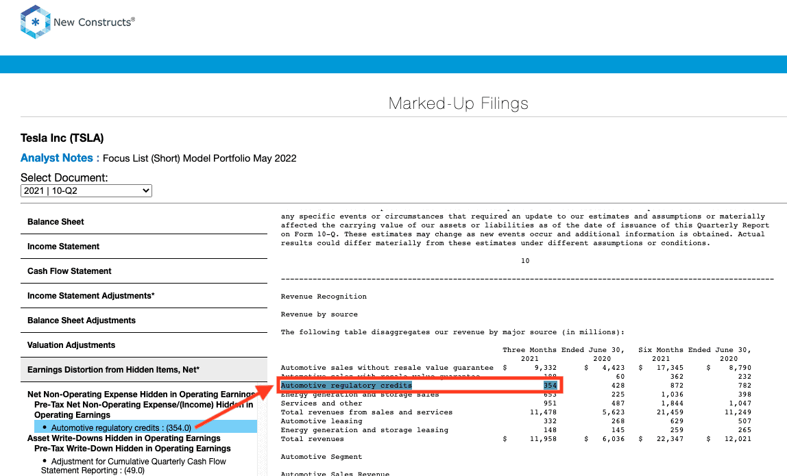
Task: Click the Marked-Up Filings page heading
Action: tap(458, 103)
